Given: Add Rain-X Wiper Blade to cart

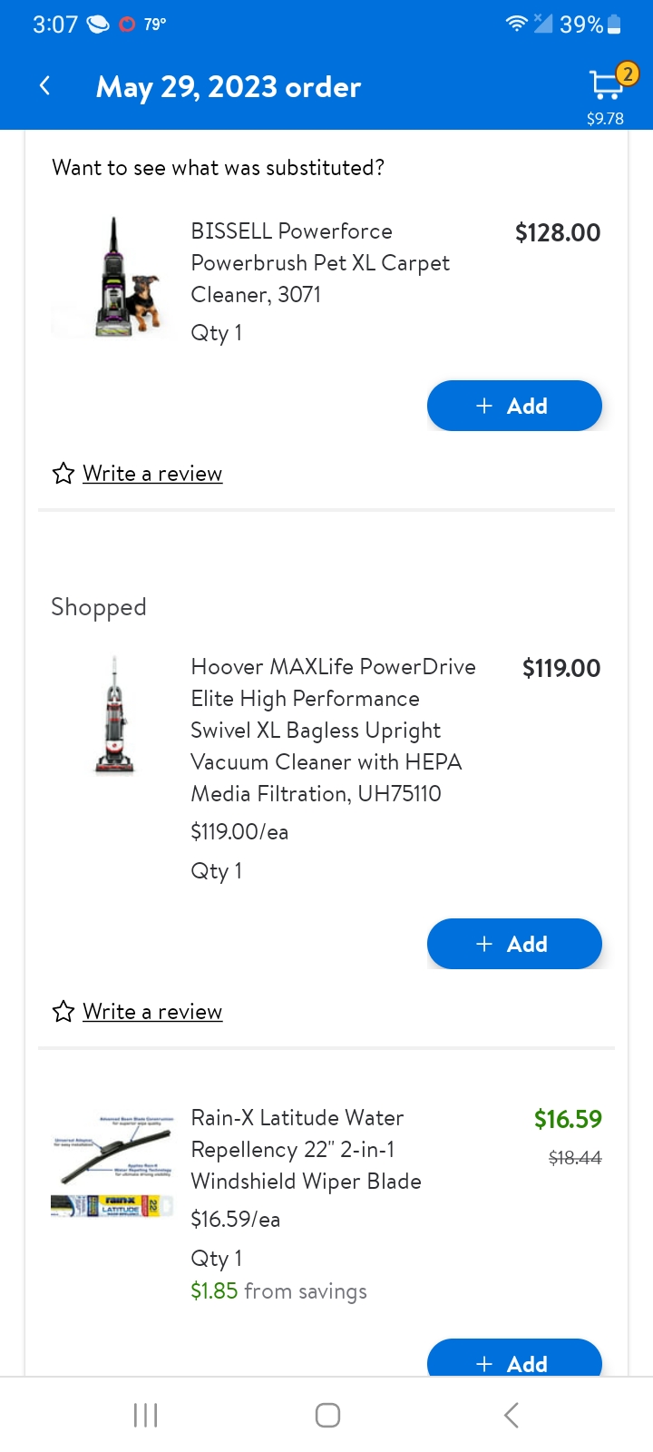Looking at the screenshot, I should point(514,1361).
